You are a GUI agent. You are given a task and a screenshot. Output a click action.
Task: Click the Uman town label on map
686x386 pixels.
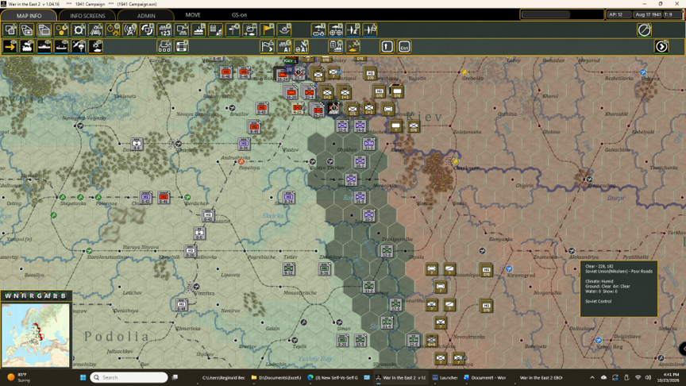click(x=344, y=328)
